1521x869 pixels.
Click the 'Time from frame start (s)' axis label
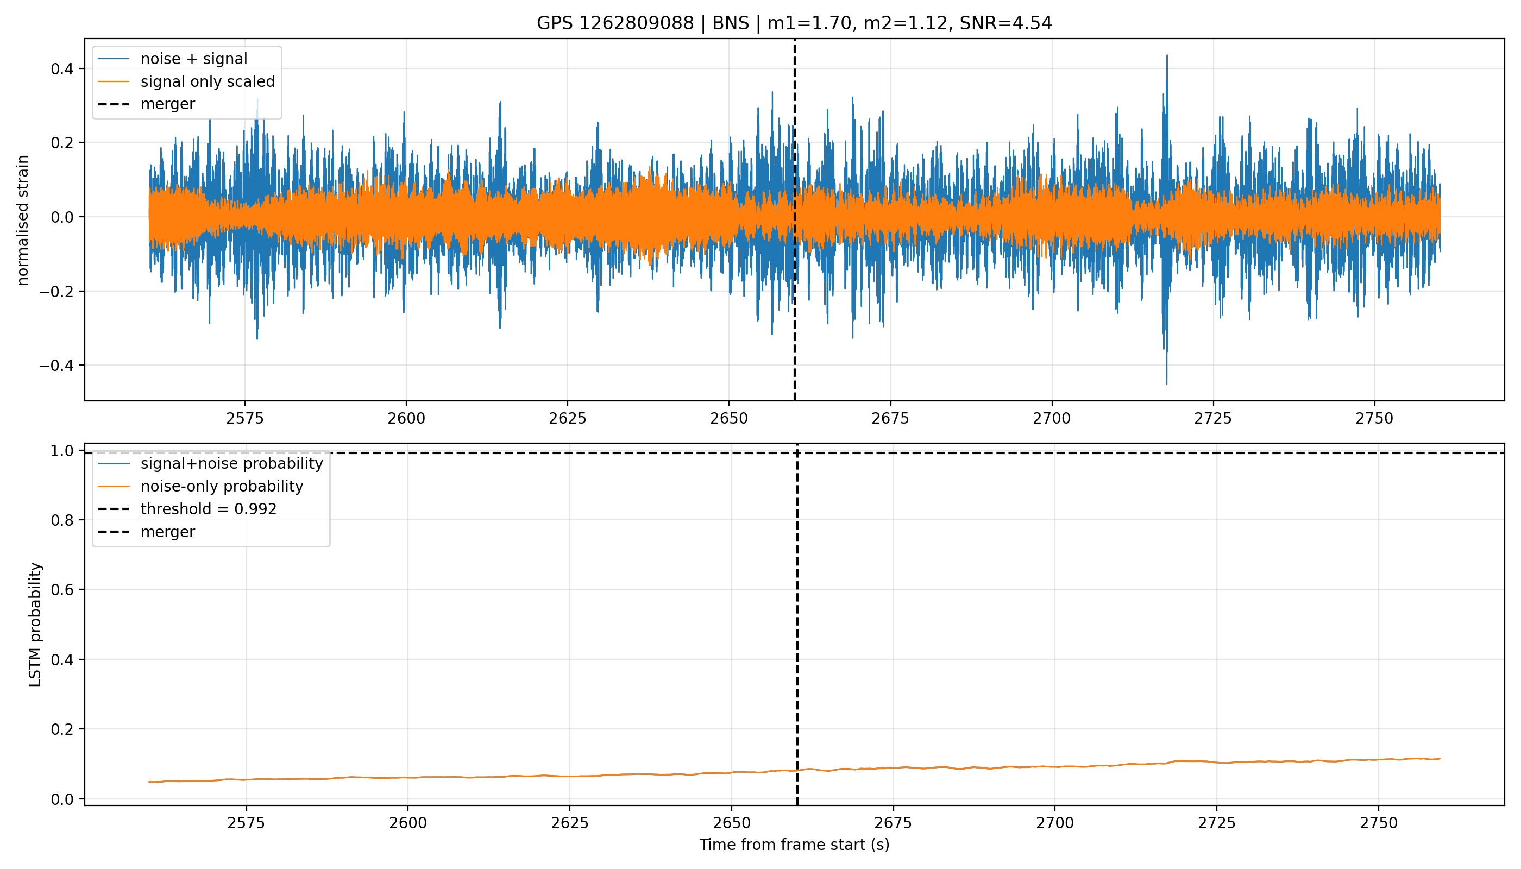[x=795, y=845]
